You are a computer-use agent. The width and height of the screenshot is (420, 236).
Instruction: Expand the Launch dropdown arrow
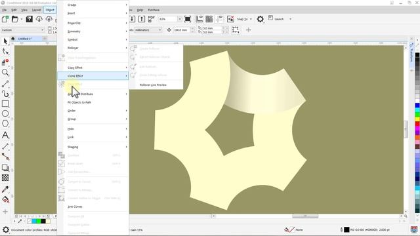click(290, 19)
